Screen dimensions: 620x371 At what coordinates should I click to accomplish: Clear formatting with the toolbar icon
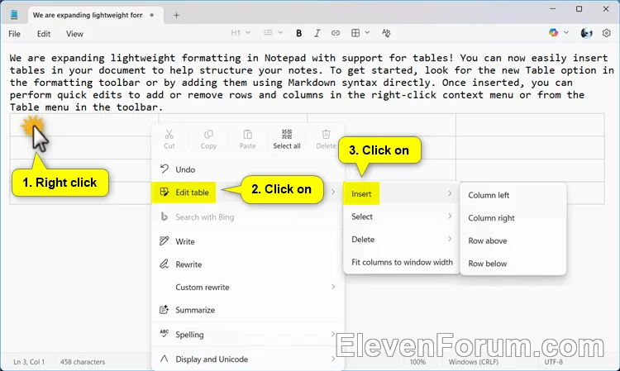click(386, 33)
